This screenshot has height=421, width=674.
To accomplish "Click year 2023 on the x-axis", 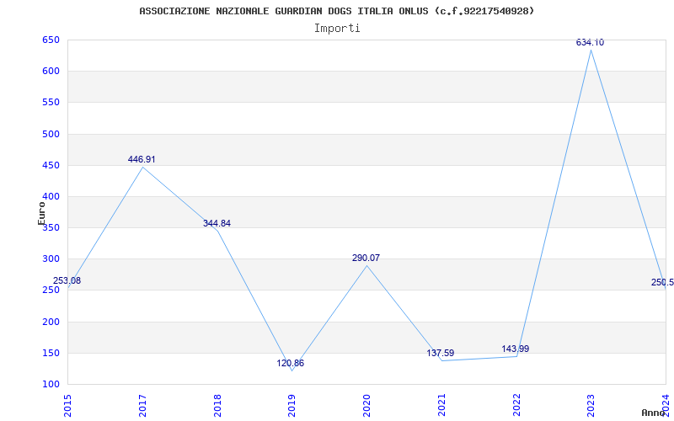I will 591,406.
